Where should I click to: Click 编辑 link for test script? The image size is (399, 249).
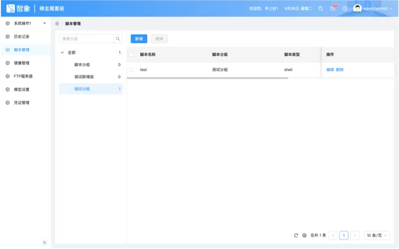[330, 70]
